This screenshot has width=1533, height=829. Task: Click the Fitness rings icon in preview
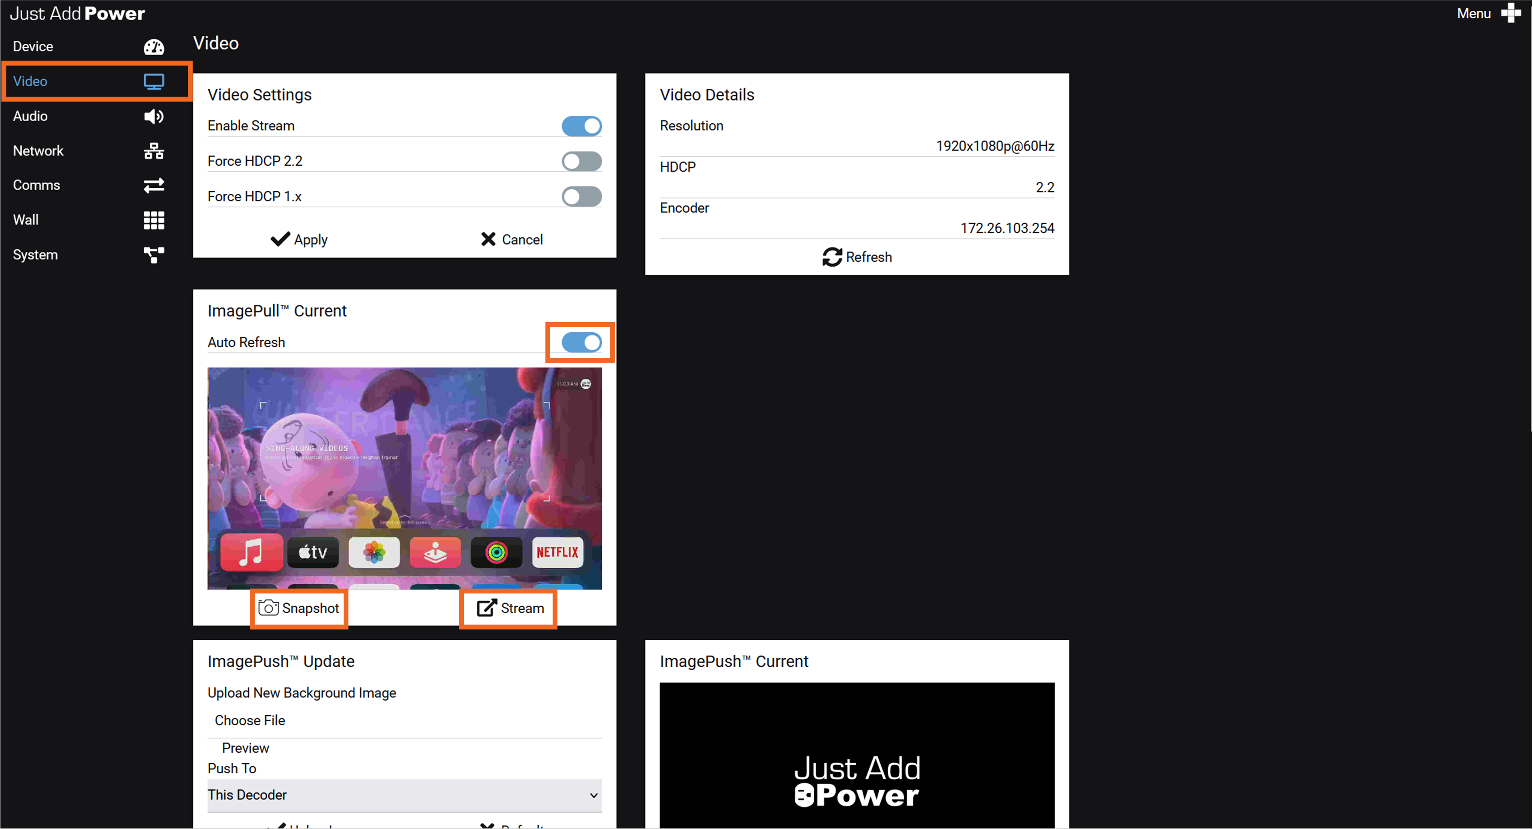tap(496, 552)
